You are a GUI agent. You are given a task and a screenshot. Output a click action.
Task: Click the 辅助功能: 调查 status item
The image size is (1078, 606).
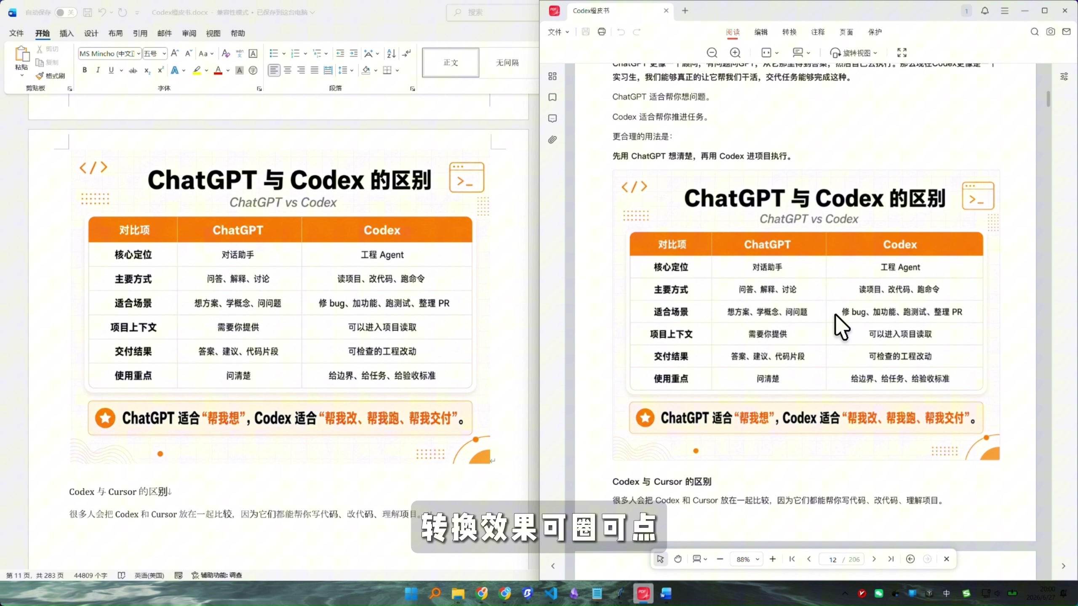coord(217,575)
